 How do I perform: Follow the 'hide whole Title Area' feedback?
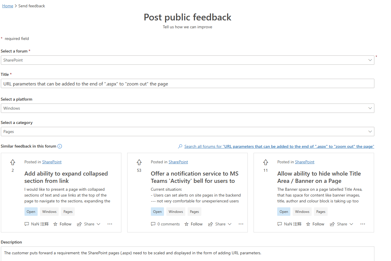315,224
